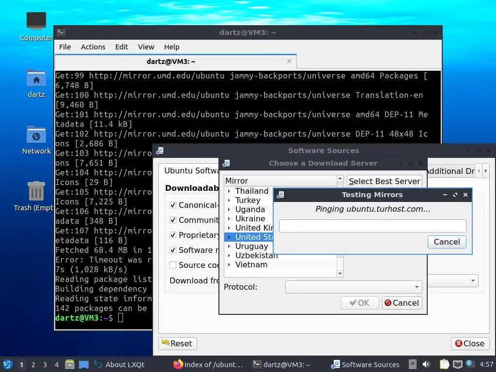The height and width of the screenshot is (372, 496).
Task: Click Reset in Software Sources
Action: tap(178, 343)
